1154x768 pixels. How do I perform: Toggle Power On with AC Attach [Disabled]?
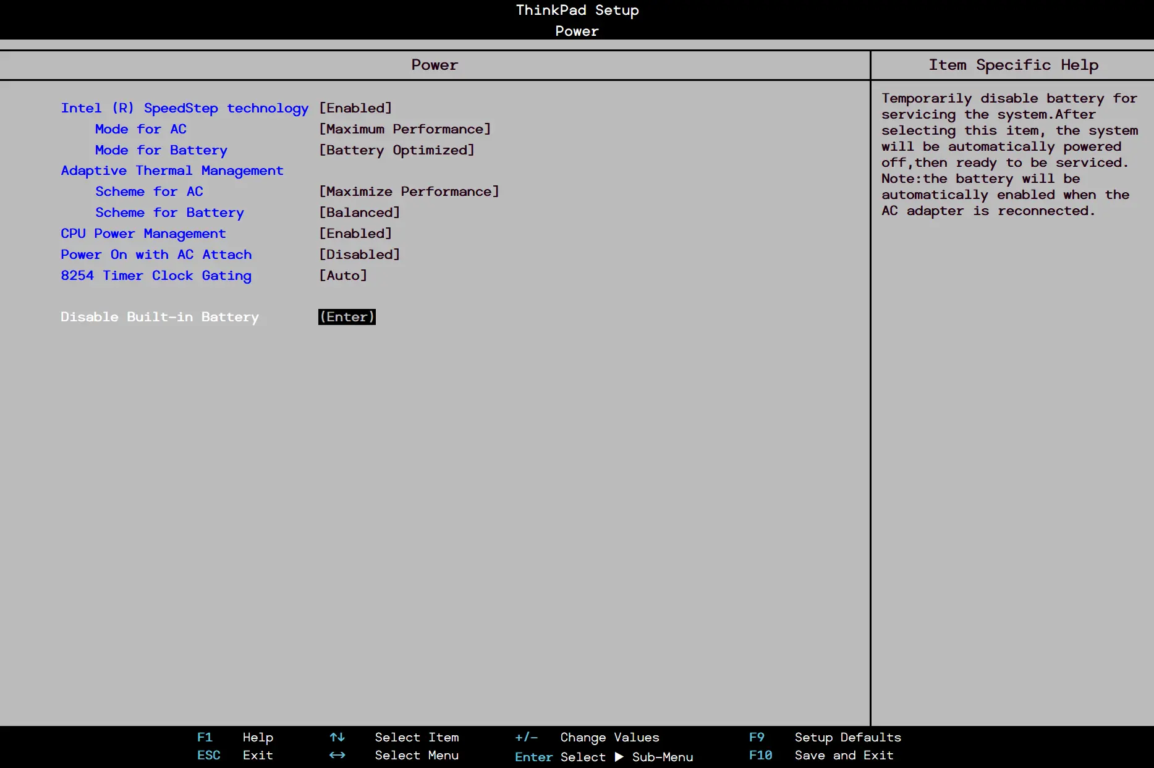(360, 255)
